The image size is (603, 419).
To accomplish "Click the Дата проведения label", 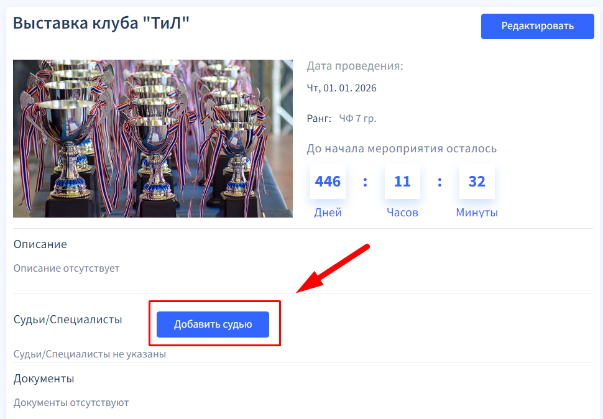I will (355, 66).
